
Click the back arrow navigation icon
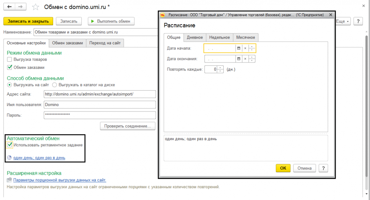pyautogui.click(x=9, y=7)
